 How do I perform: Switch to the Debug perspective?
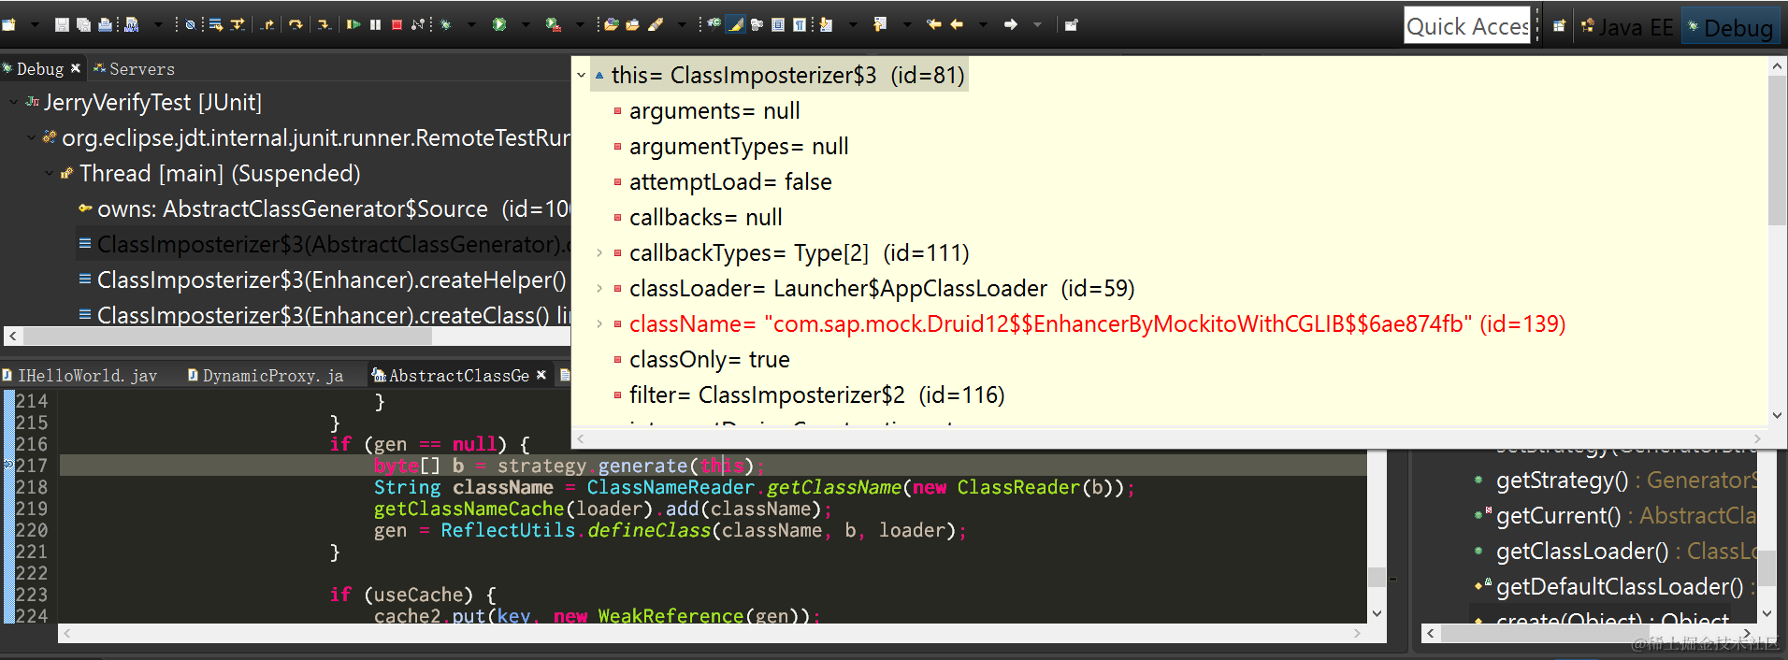tap(1730, 27)
